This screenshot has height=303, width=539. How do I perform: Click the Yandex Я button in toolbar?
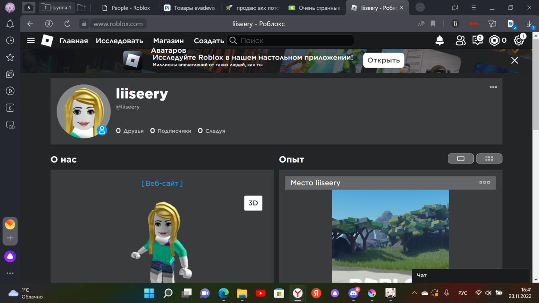[x=49, y=24]
